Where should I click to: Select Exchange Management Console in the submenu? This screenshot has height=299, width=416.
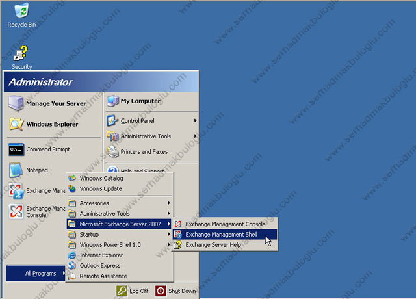225,224
